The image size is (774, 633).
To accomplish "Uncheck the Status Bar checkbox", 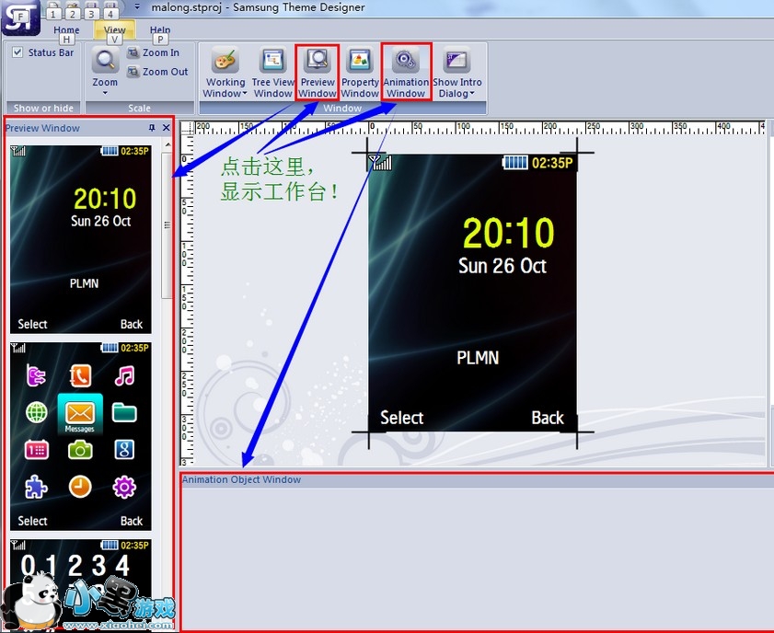I will coord(17,53).
